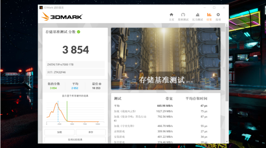Minimize the 3DMark window
The height and width of the screenshot is (148, 266).
click(x=205, y=8)
